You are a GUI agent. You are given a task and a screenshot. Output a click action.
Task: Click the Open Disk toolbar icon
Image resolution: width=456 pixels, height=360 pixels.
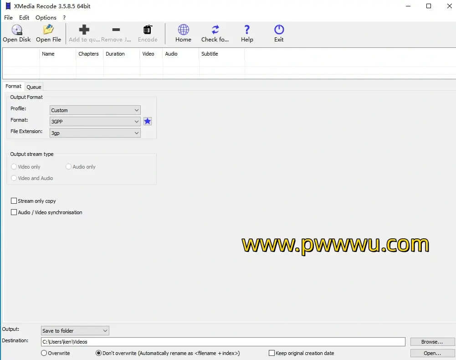[17, 30]
